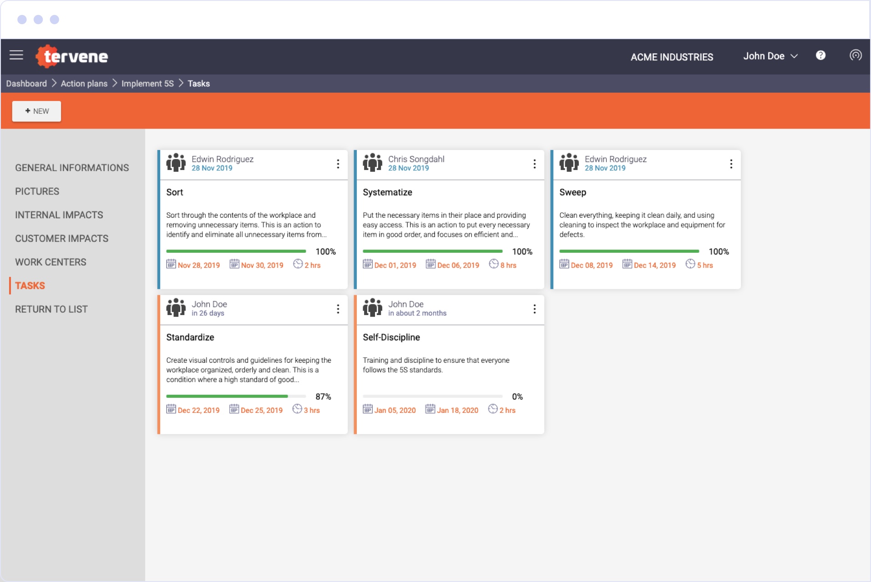The image size is (871, 582).
Task: Go to Action plans breadcrumb
Action: 84,84
